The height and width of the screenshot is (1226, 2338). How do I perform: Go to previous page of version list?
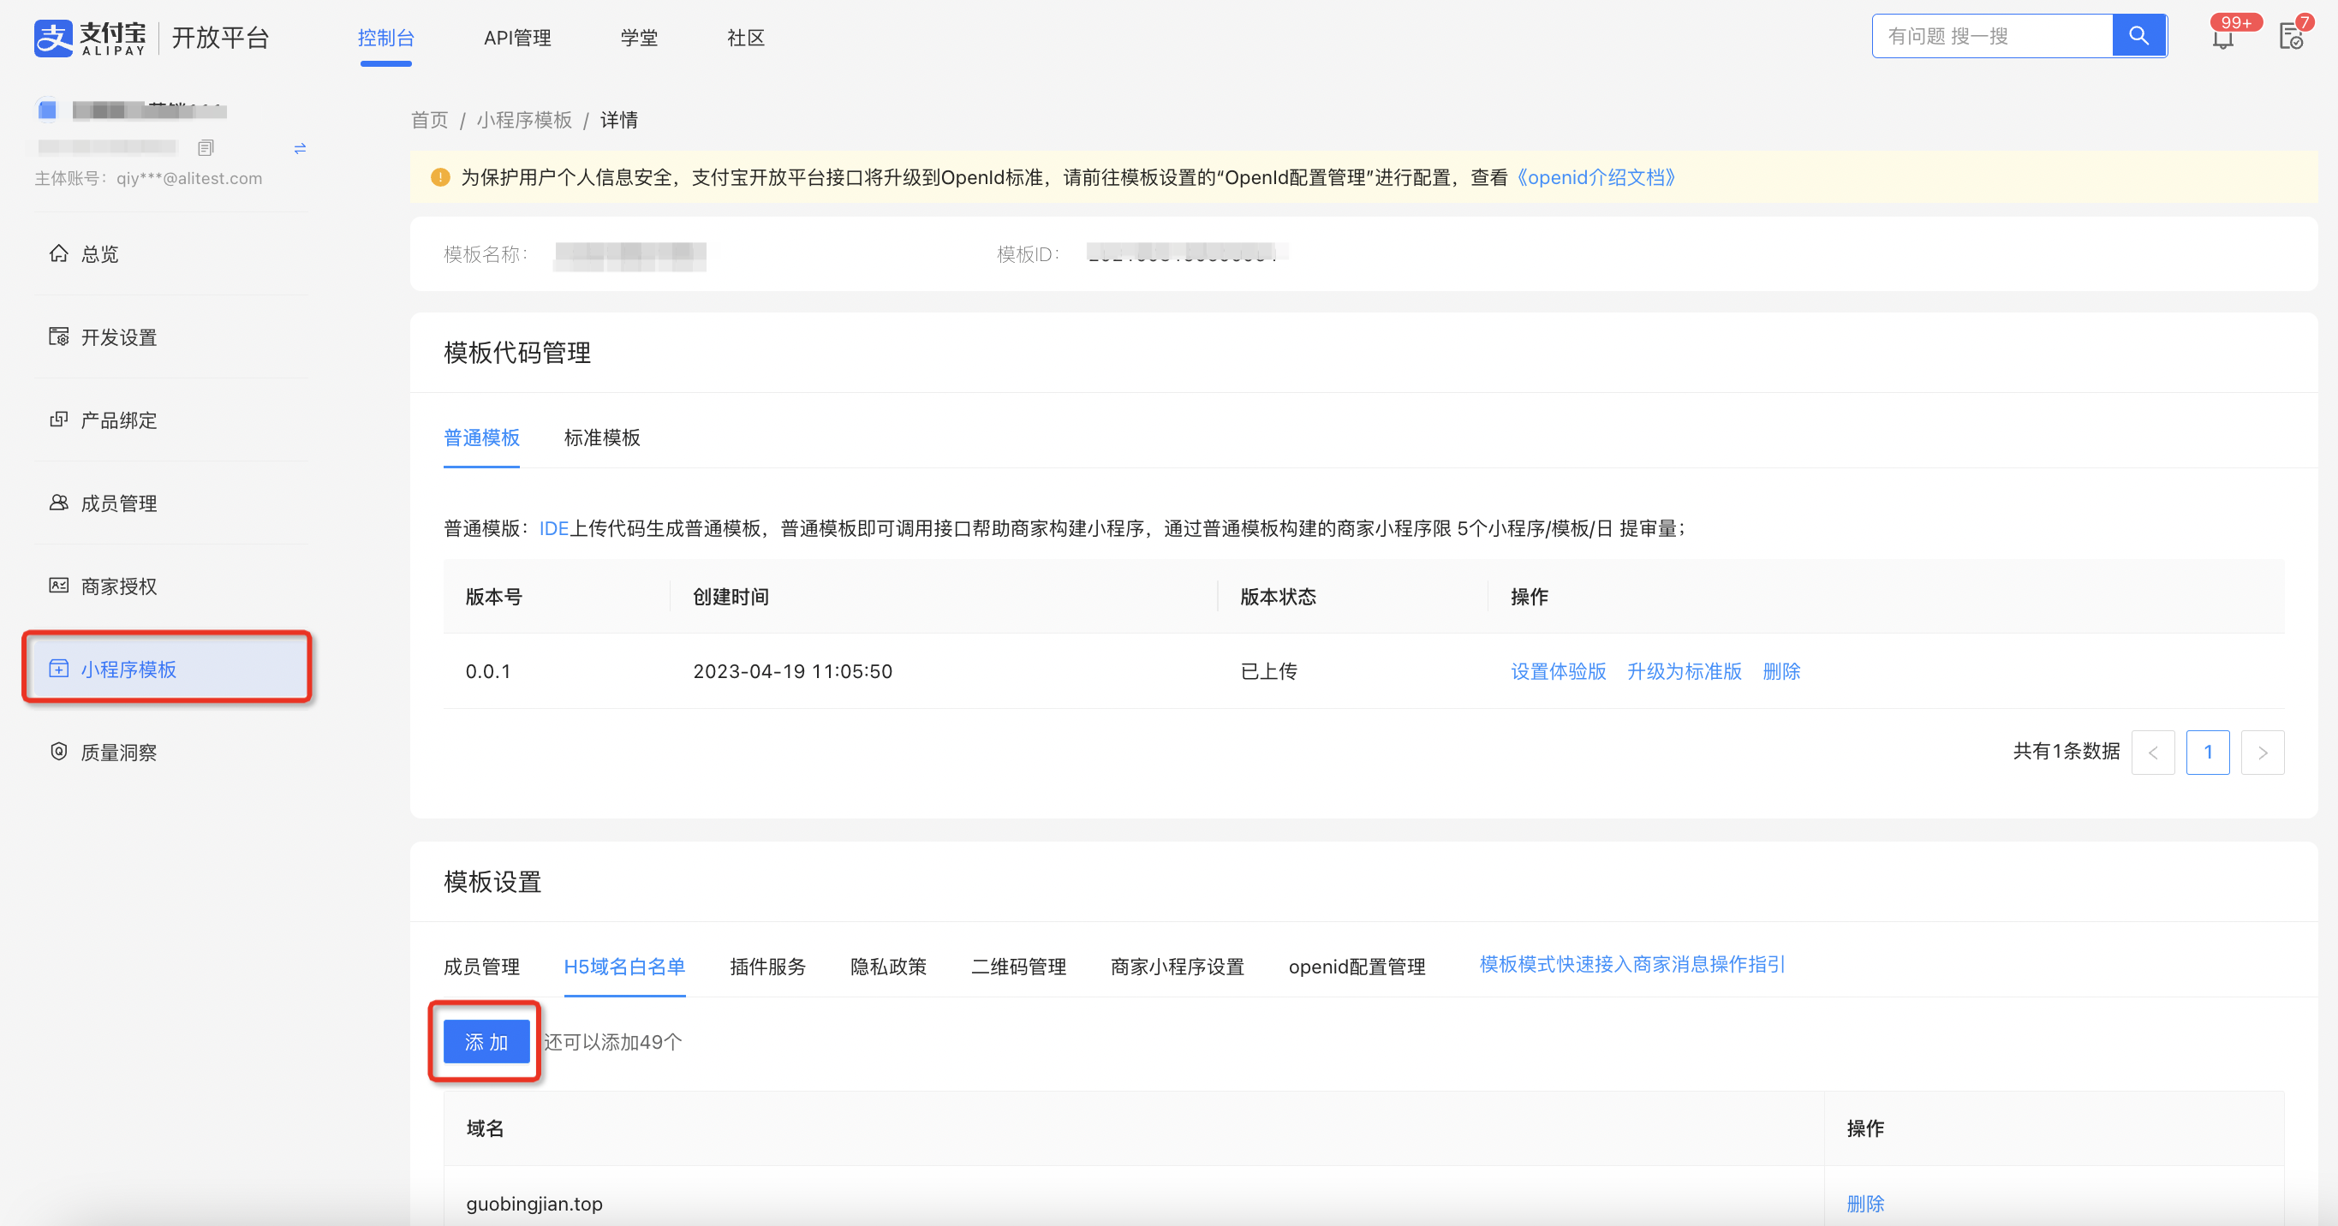(2153, 753)
